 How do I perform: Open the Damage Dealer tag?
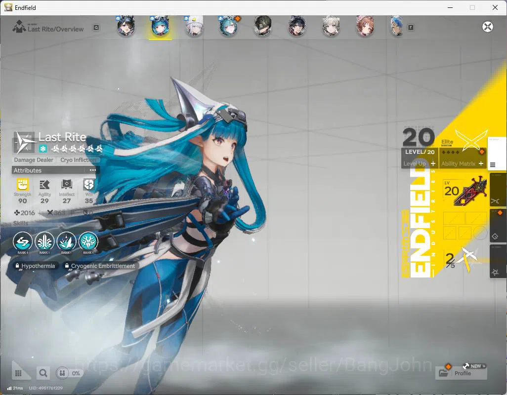tap(33, 160)
